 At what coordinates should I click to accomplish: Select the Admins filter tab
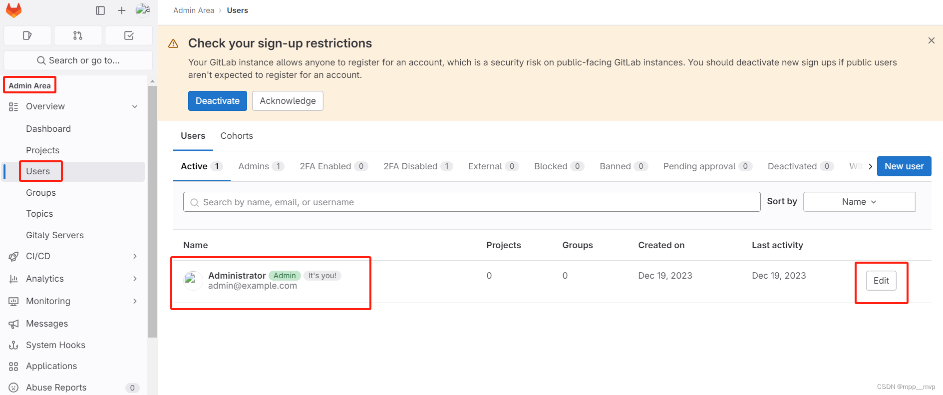261,166
